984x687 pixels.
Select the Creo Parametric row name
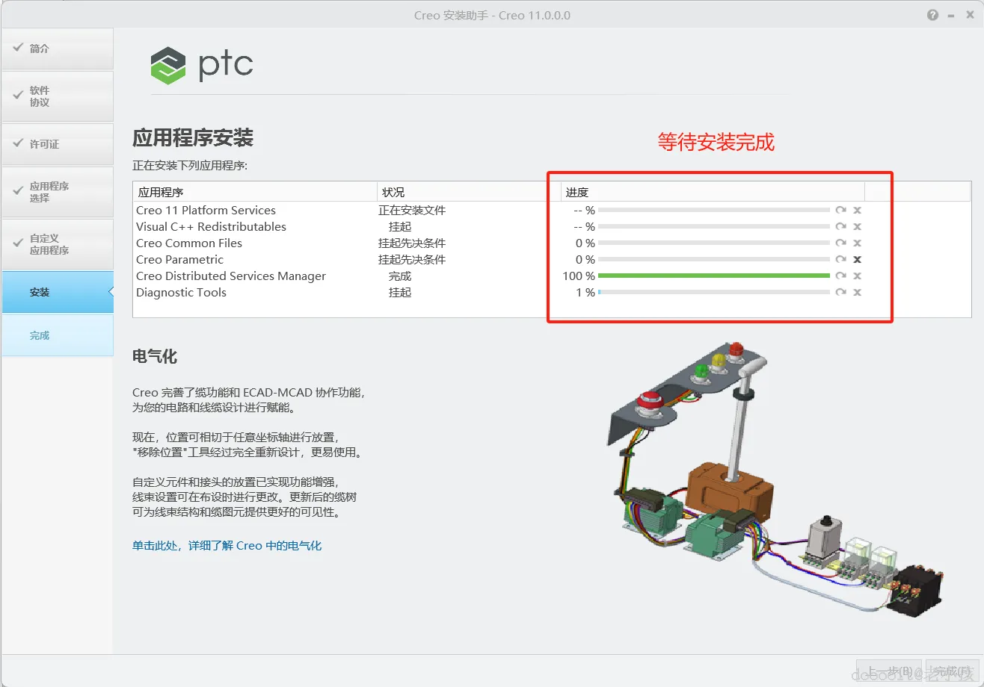180,260
